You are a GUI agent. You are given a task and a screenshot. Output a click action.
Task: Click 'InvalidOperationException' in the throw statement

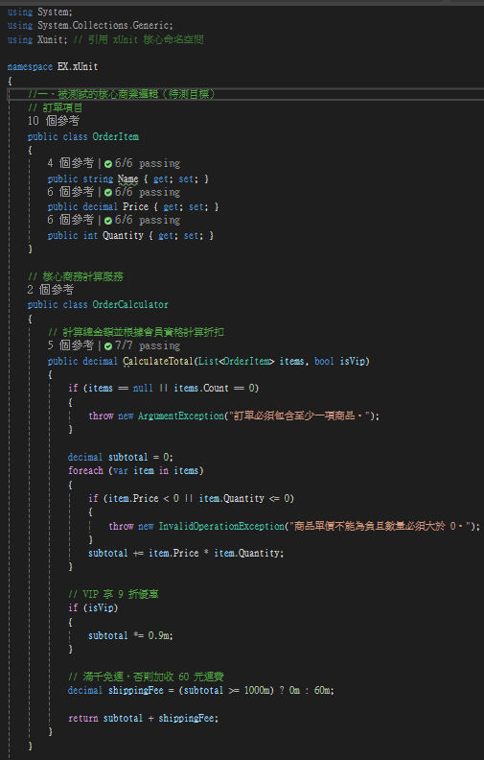point(221,527)
